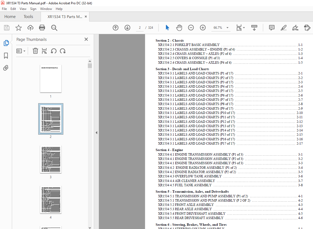Viewport: 313px width, 229px height.
Task: Select the Hand pan tool
Action: coord(179,28)
